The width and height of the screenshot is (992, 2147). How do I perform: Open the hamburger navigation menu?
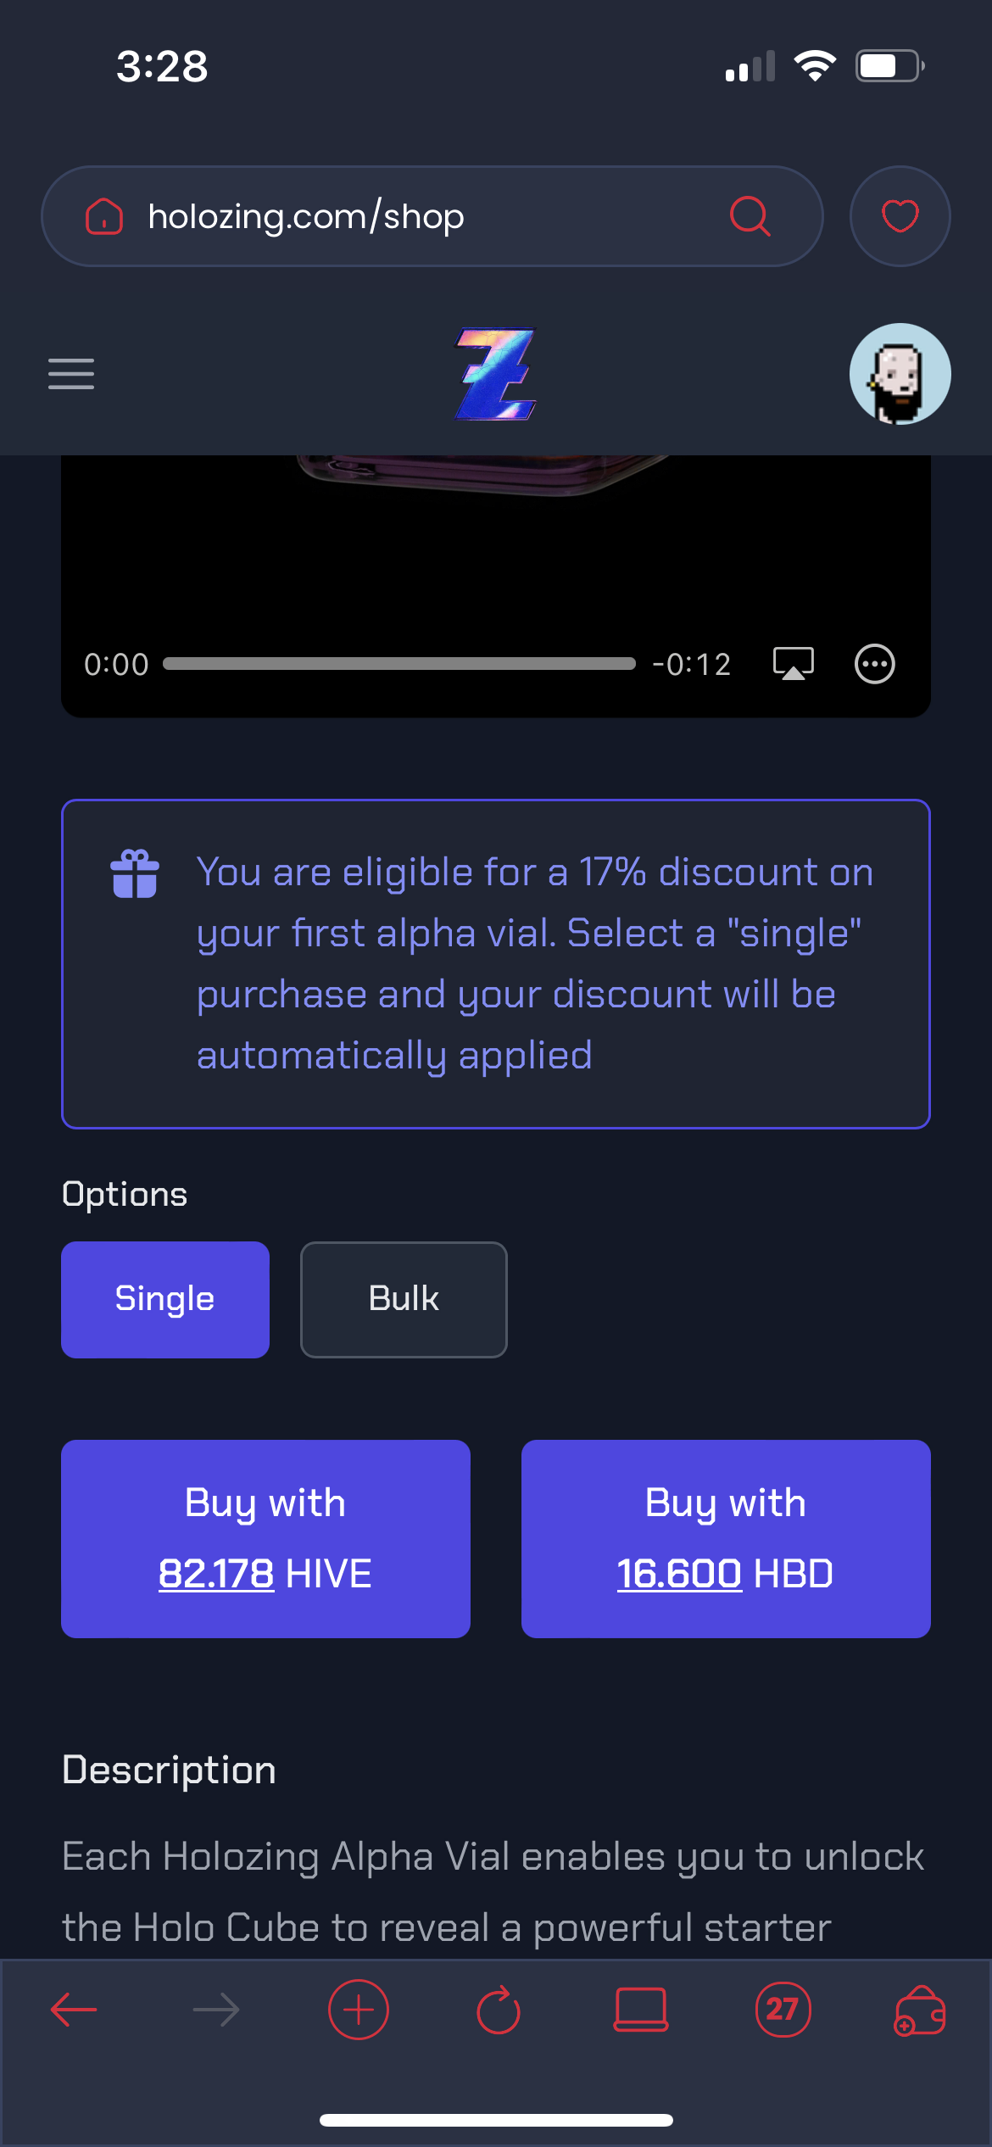pos(71,373)
